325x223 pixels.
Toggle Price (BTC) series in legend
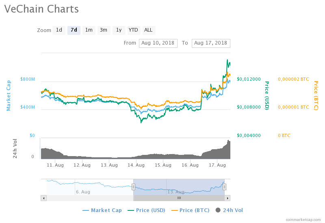click(190, 210)
